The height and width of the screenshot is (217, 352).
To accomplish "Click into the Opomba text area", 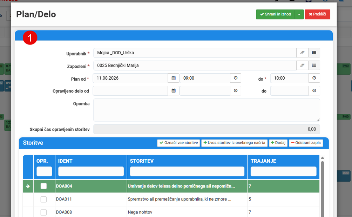I will [x=207, y=110].
